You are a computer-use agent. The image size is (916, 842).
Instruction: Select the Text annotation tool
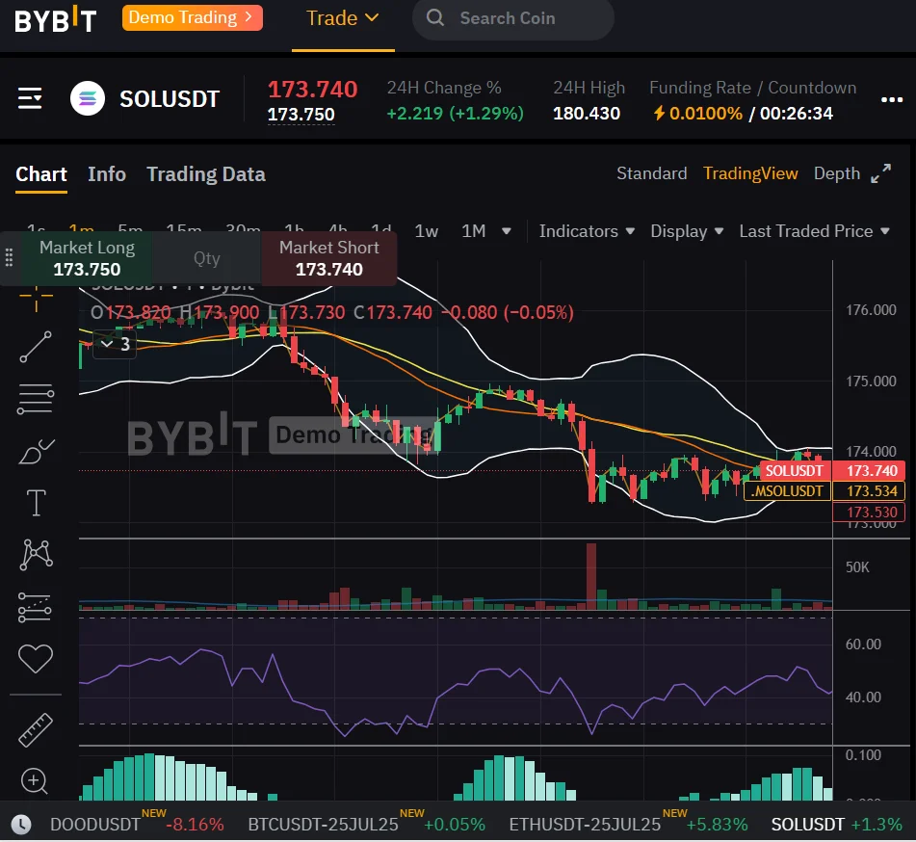tap(37, 503)
